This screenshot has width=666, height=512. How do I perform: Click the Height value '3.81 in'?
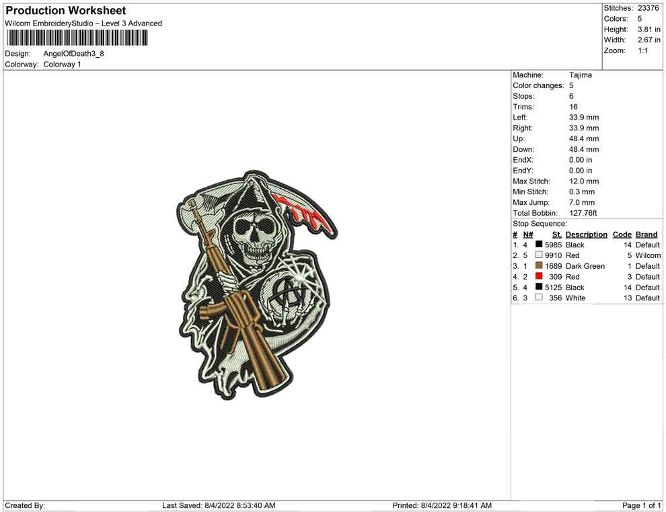[x=649, y=30]
